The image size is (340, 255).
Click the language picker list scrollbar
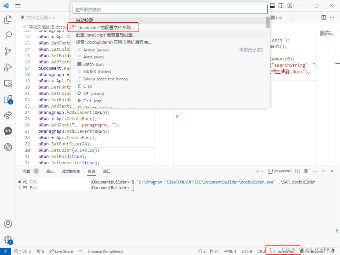click(x=268, y=23)
